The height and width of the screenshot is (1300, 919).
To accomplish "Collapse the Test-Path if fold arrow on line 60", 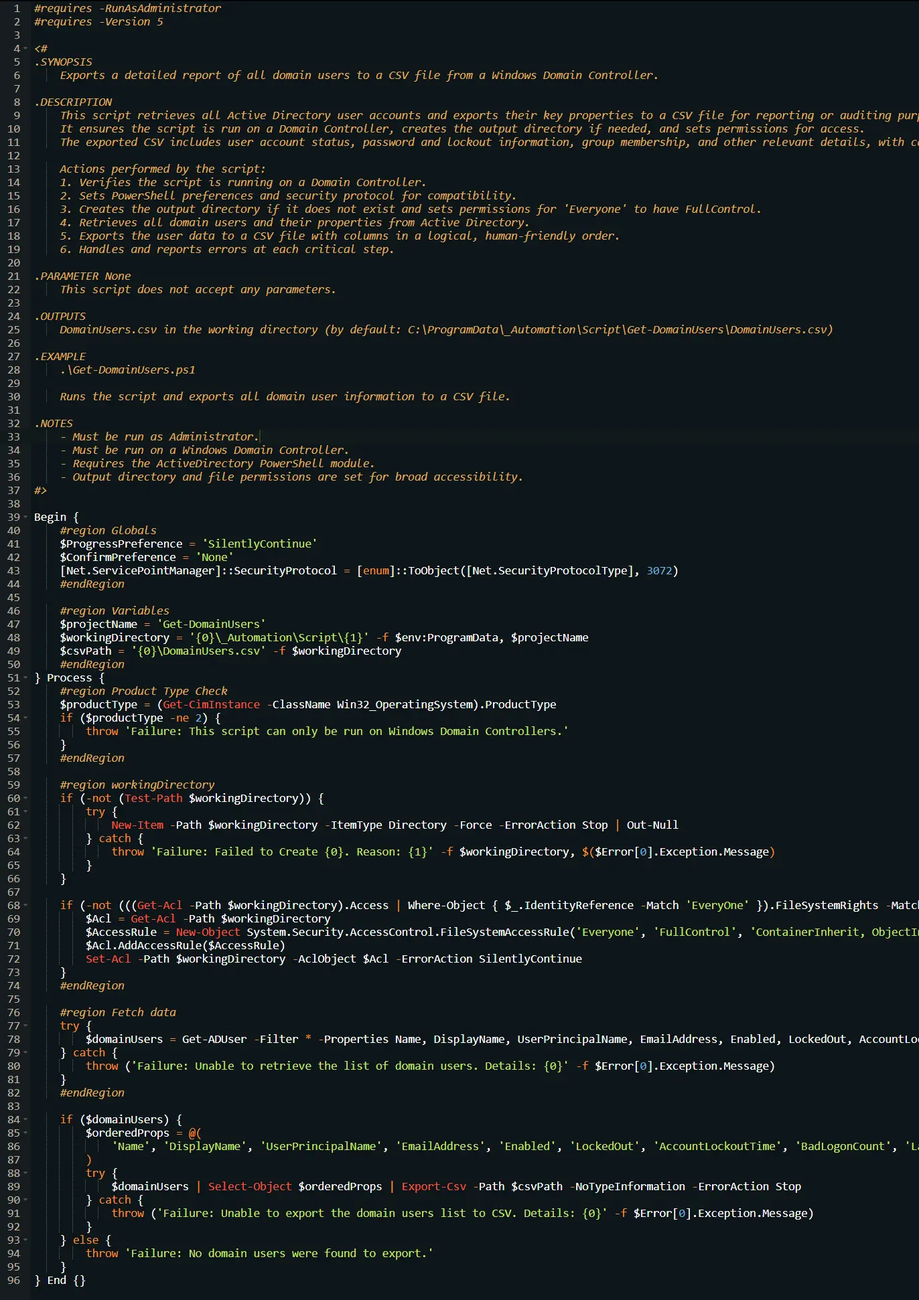I will pyautogui.click(x=25, y=798).
